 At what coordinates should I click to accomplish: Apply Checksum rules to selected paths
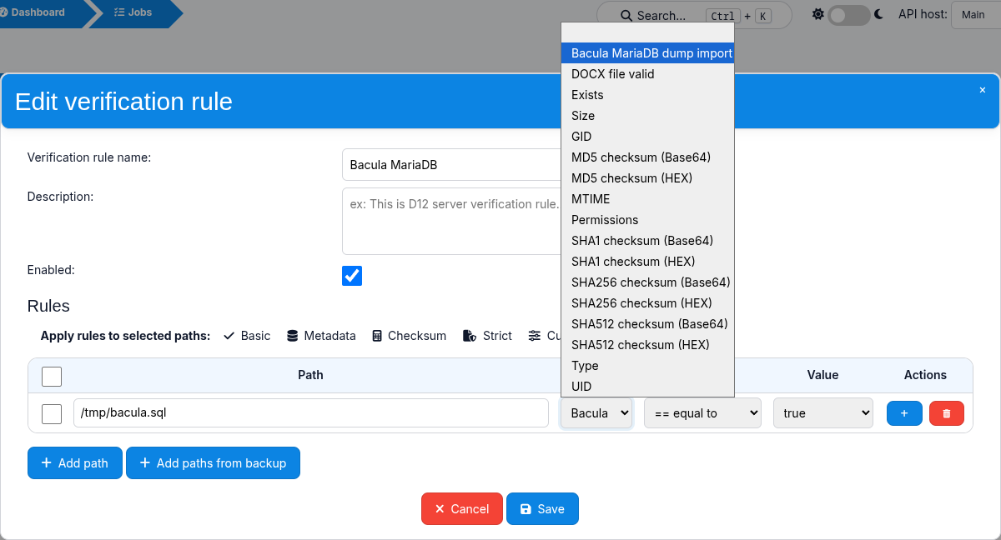409,336
